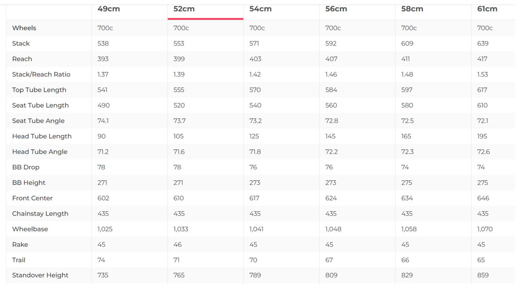
Task: Select the Wheelbase row label
Action: tap(30, 229)
